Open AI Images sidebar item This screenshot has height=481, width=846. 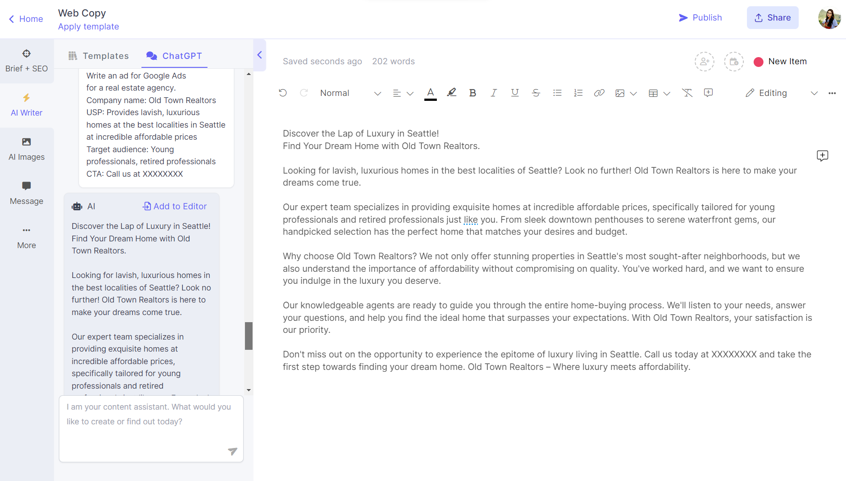[27, 149]
